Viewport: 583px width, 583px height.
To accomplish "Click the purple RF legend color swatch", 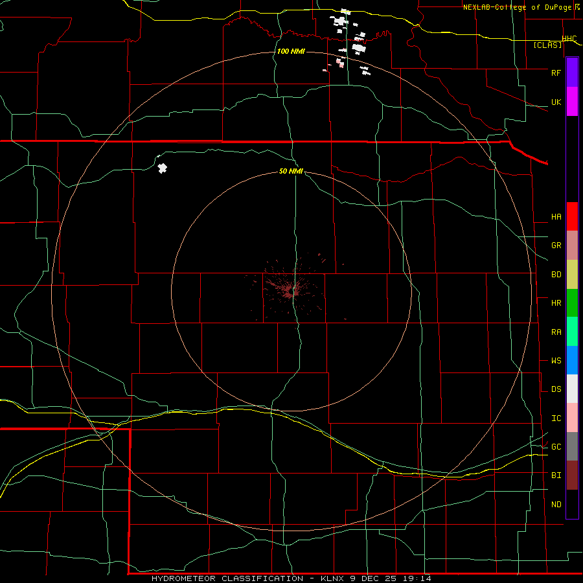I will click(572, 73).
